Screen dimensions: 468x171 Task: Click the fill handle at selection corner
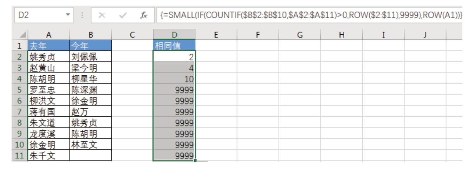coord(195,160)
